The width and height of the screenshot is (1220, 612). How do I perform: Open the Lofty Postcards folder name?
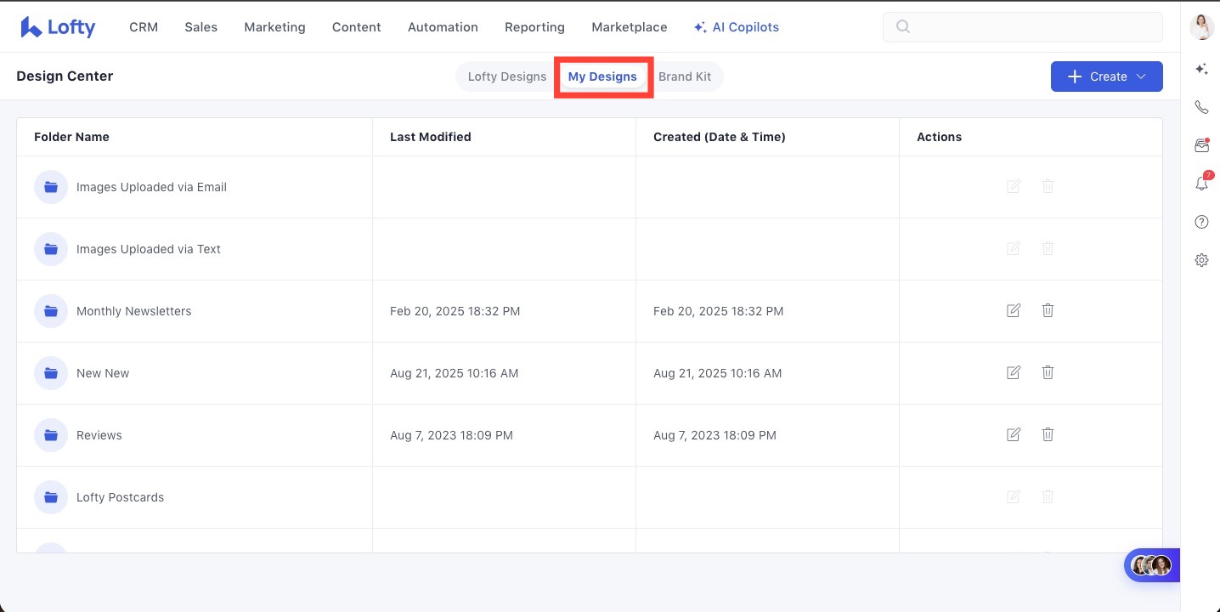click(121, 497)
